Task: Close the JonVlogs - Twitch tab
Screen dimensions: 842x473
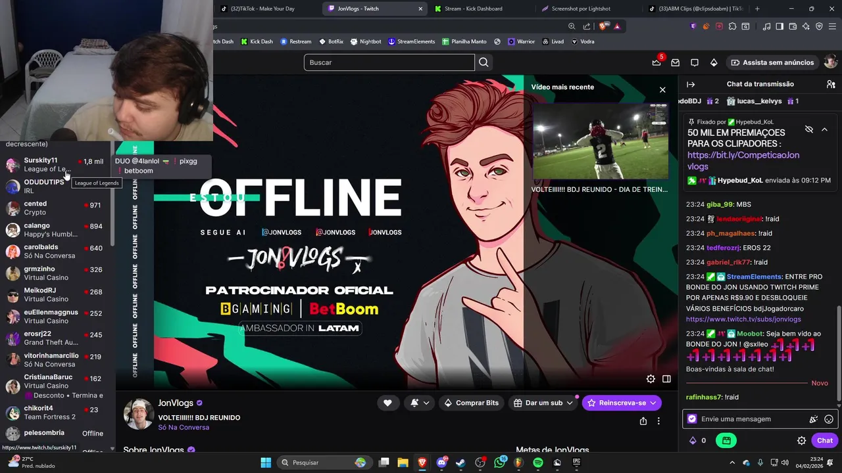Action: pos(420,9)
